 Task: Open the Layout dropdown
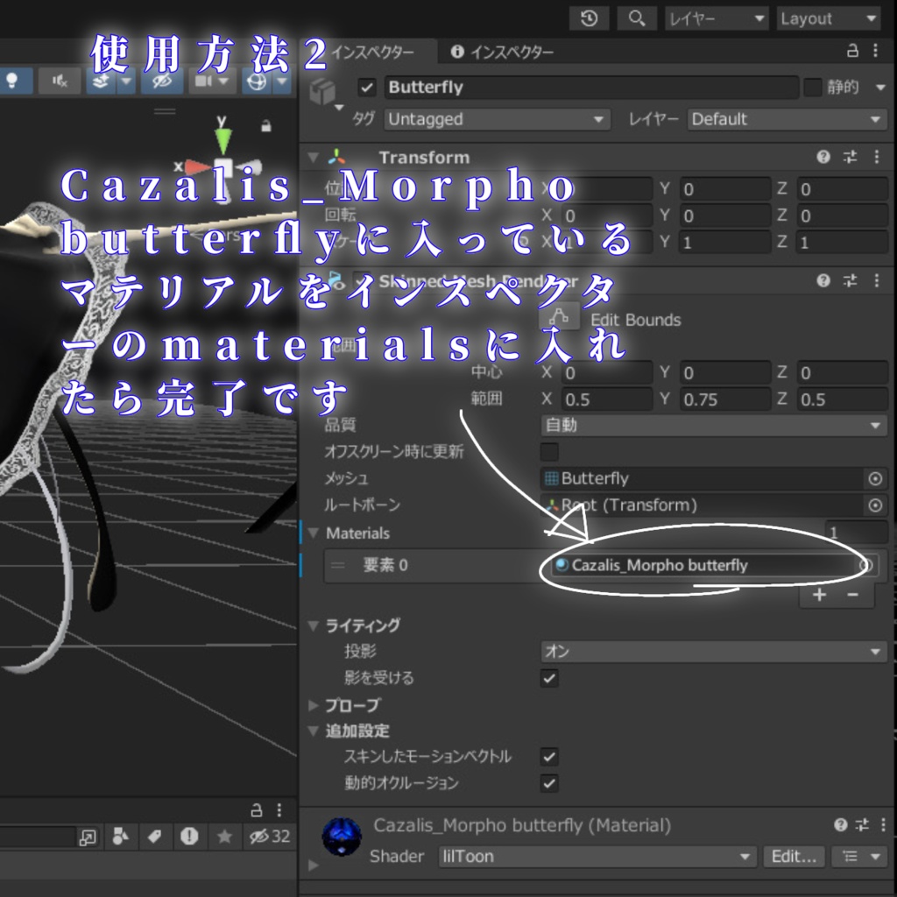click(x=827, y=18)
